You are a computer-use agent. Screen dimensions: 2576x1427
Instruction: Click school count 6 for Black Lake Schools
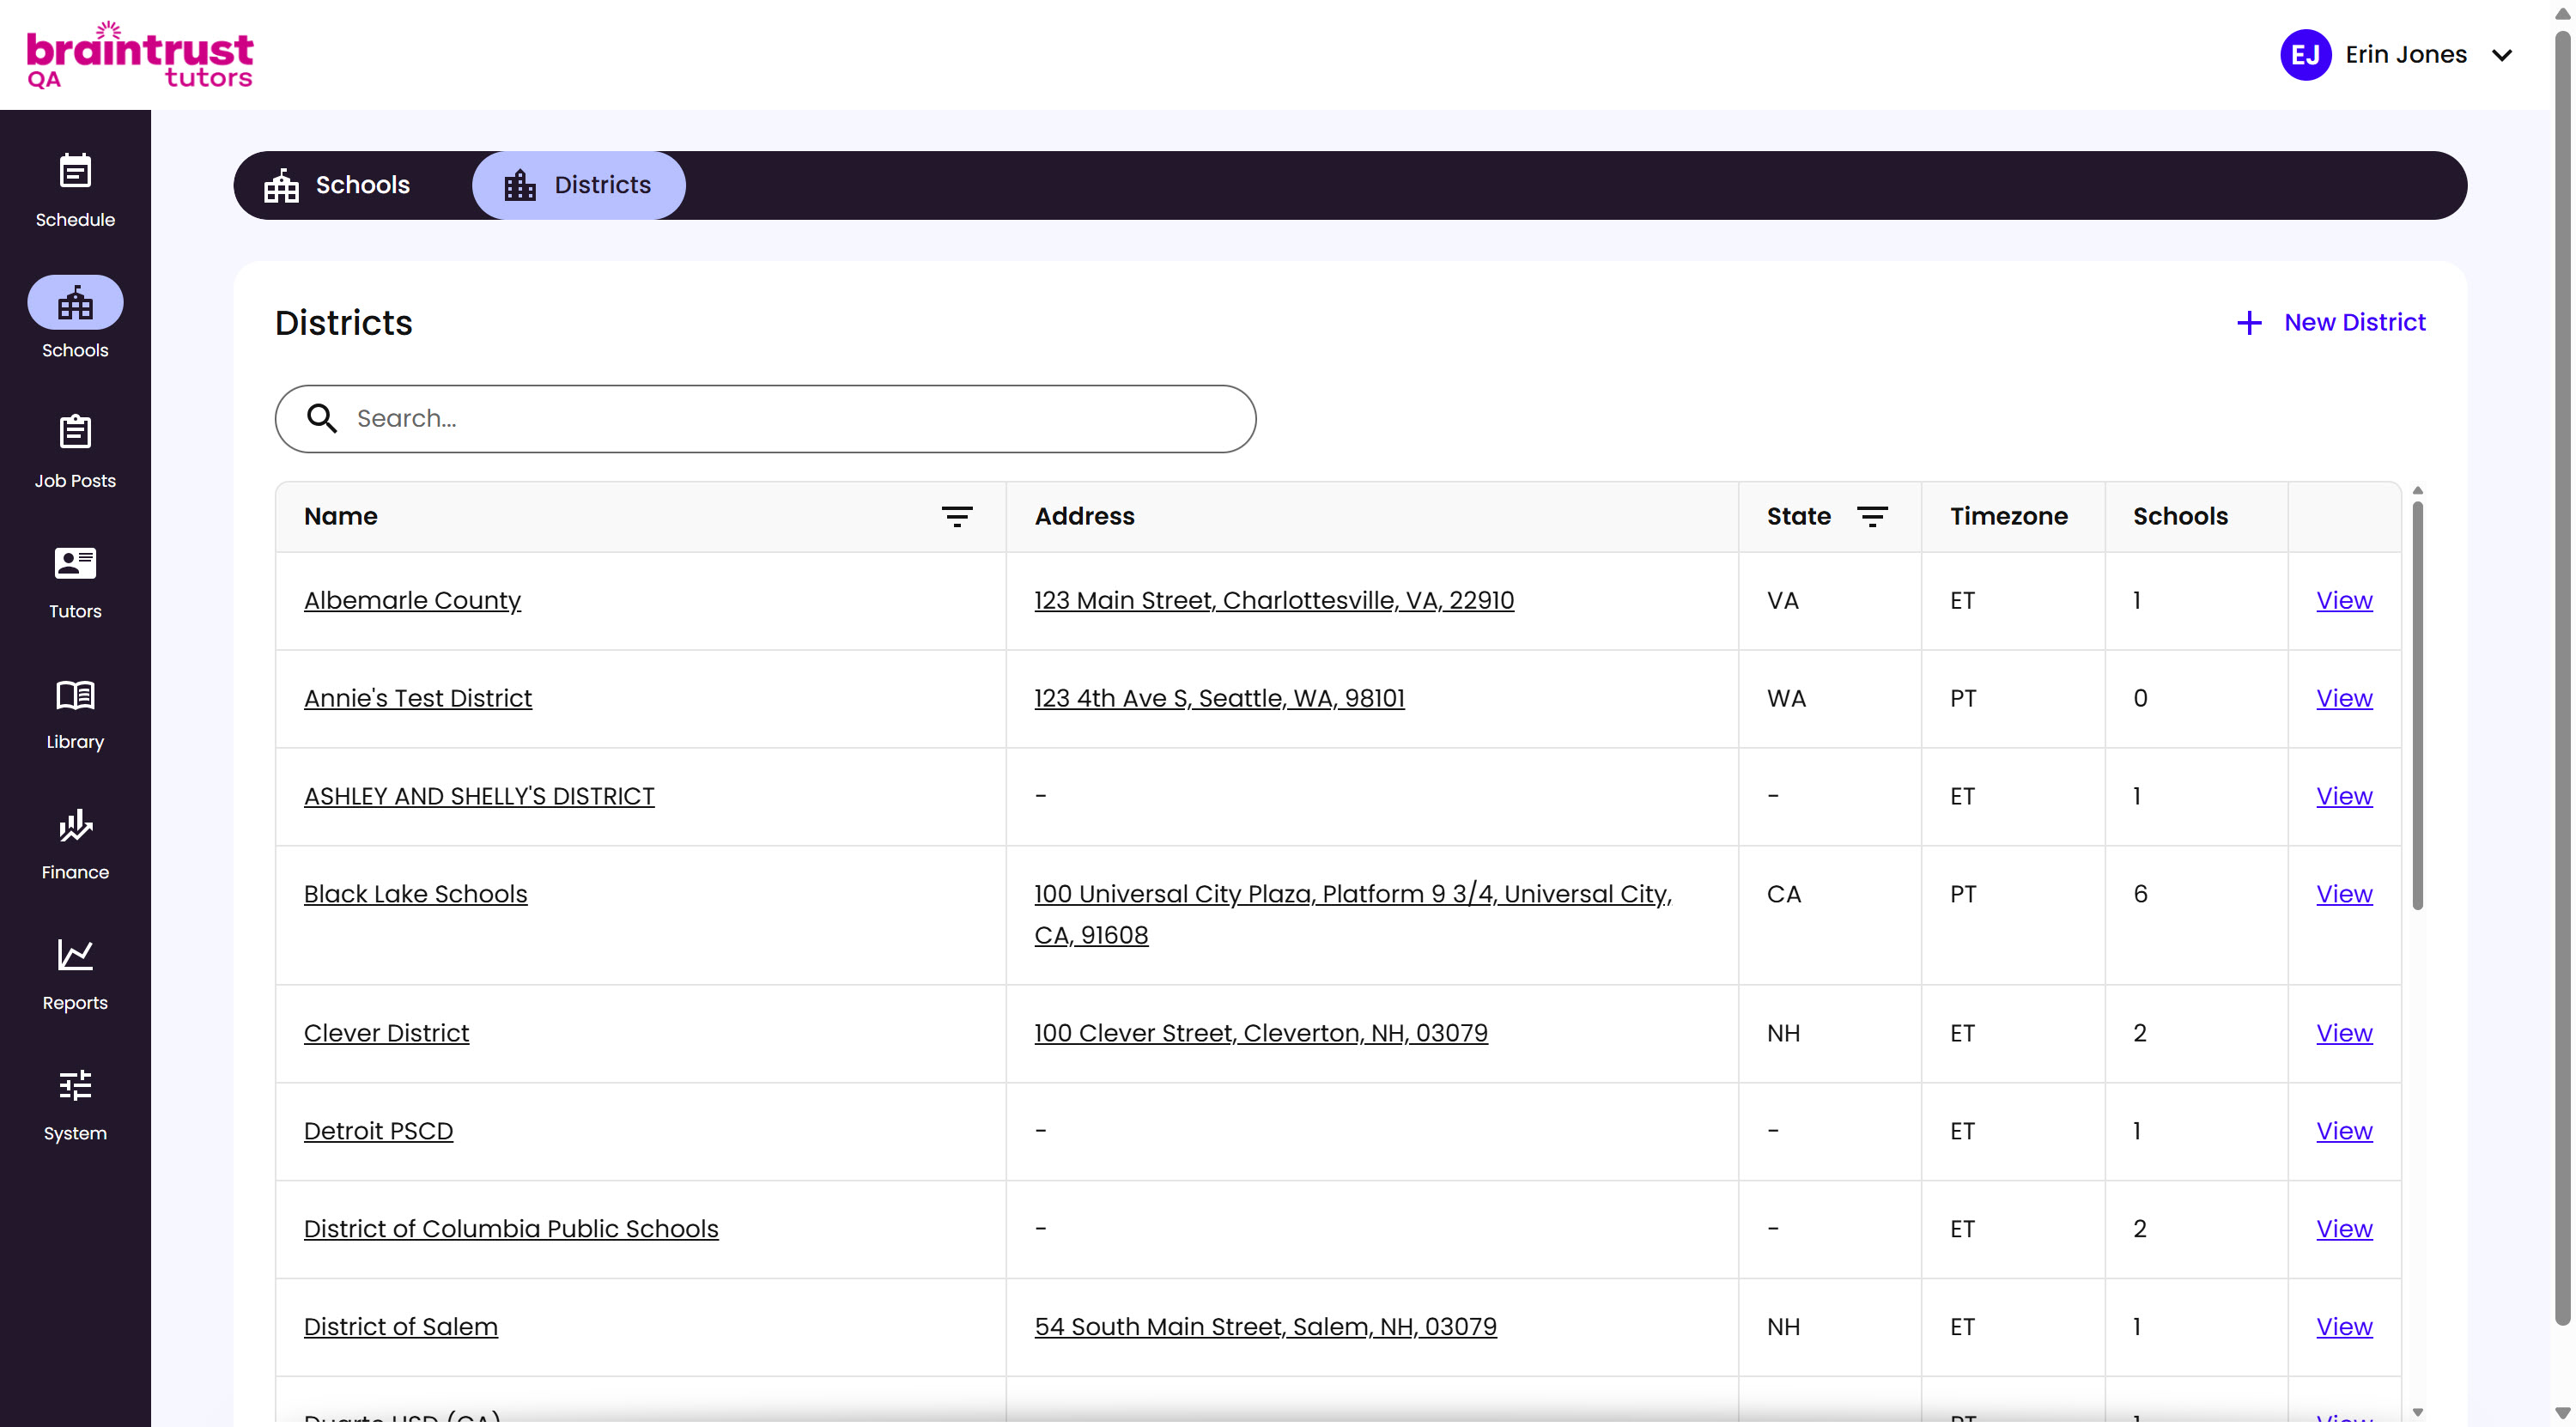2140,894
